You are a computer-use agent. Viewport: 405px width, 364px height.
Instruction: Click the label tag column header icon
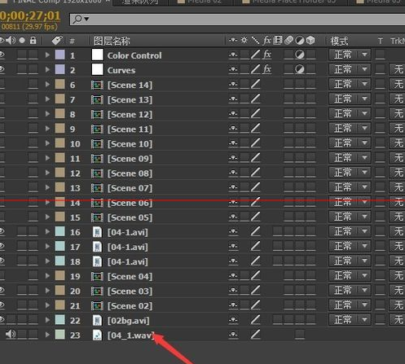[57, 41]
